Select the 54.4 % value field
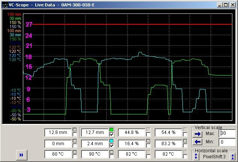The image size is (238, 162). click(168, 132)
